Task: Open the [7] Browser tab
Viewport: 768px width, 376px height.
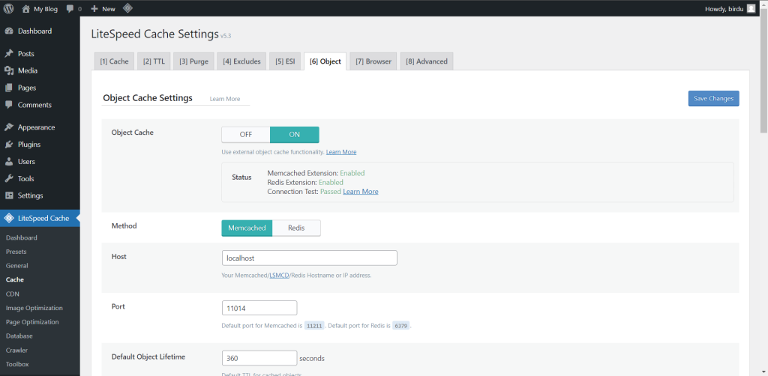Action: (x=373, y=61)
